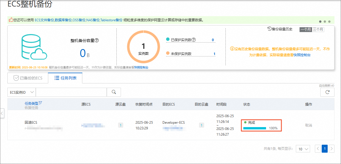Screen dimensions: 341x164
Task: Click the 完成 status label
Action: point(252,123)
